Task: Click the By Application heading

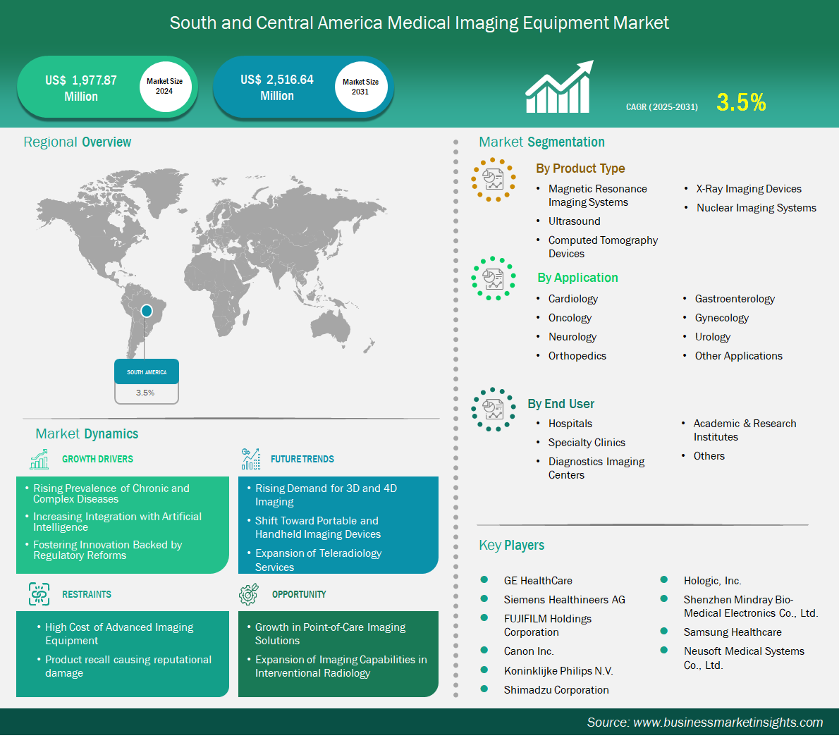Action: click(x=577, y=278)
